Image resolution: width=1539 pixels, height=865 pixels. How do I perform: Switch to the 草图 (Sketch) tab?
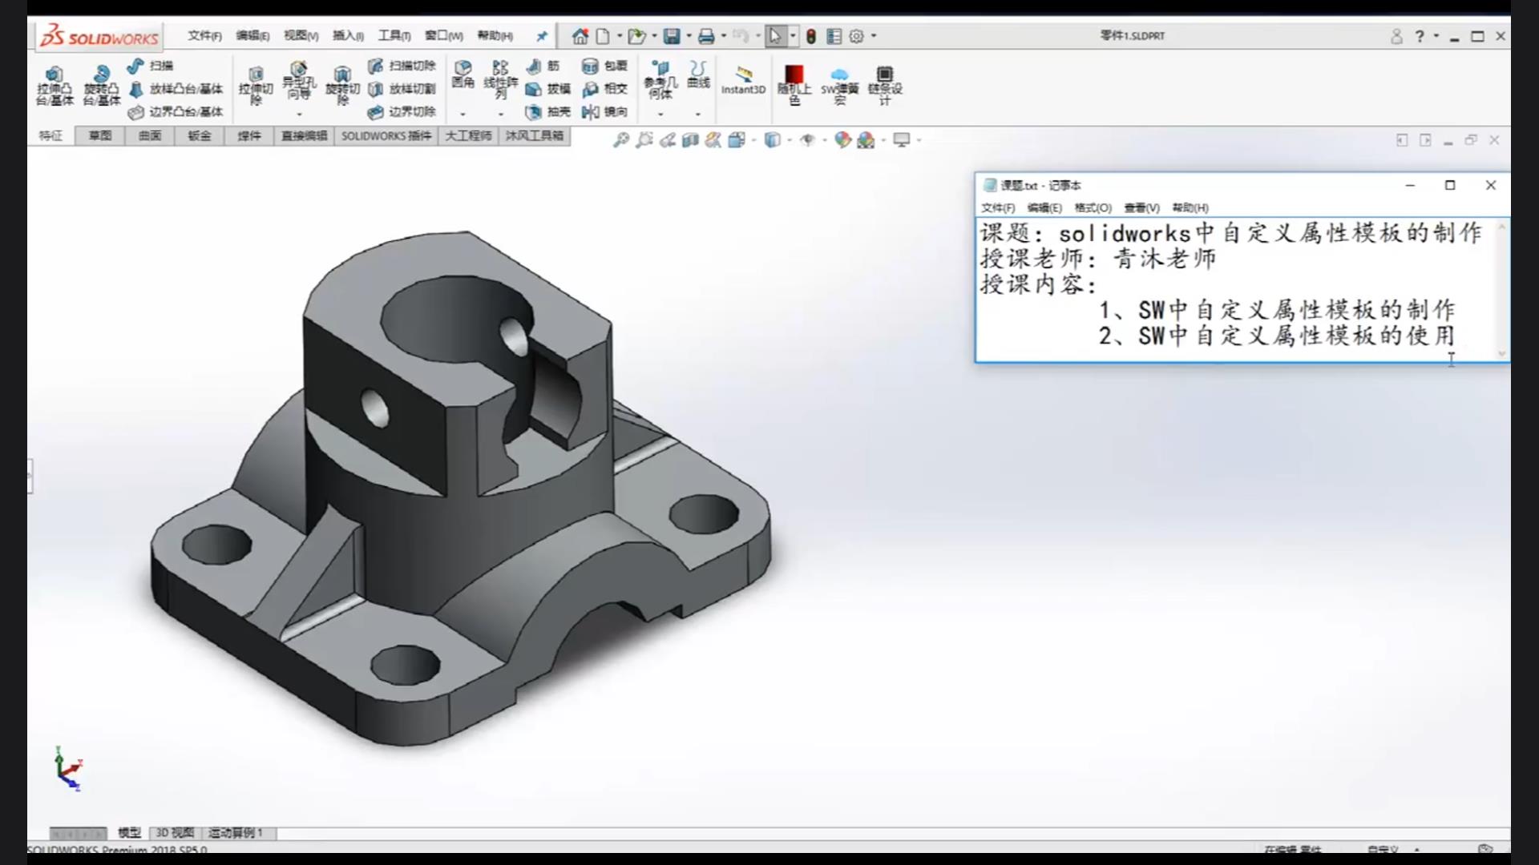click(x=100, y=136)
